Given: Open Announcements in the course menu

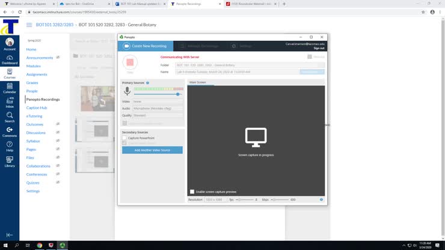Looking at the screenshot, I should (40, 58).
